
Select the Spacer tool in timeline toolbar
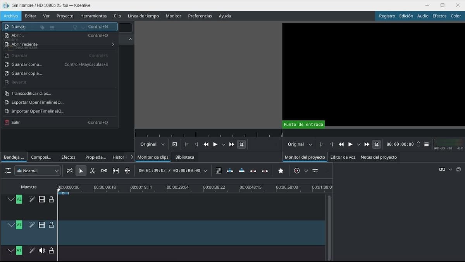coord(104,171)
